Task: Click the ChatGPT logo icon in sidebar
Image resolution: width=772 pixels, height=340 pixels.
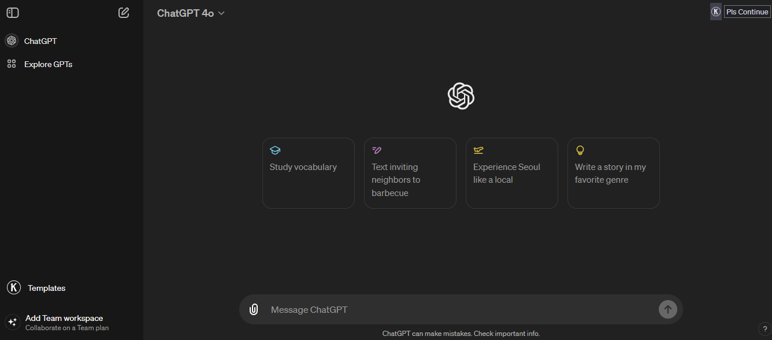Action: click(12, 41)
